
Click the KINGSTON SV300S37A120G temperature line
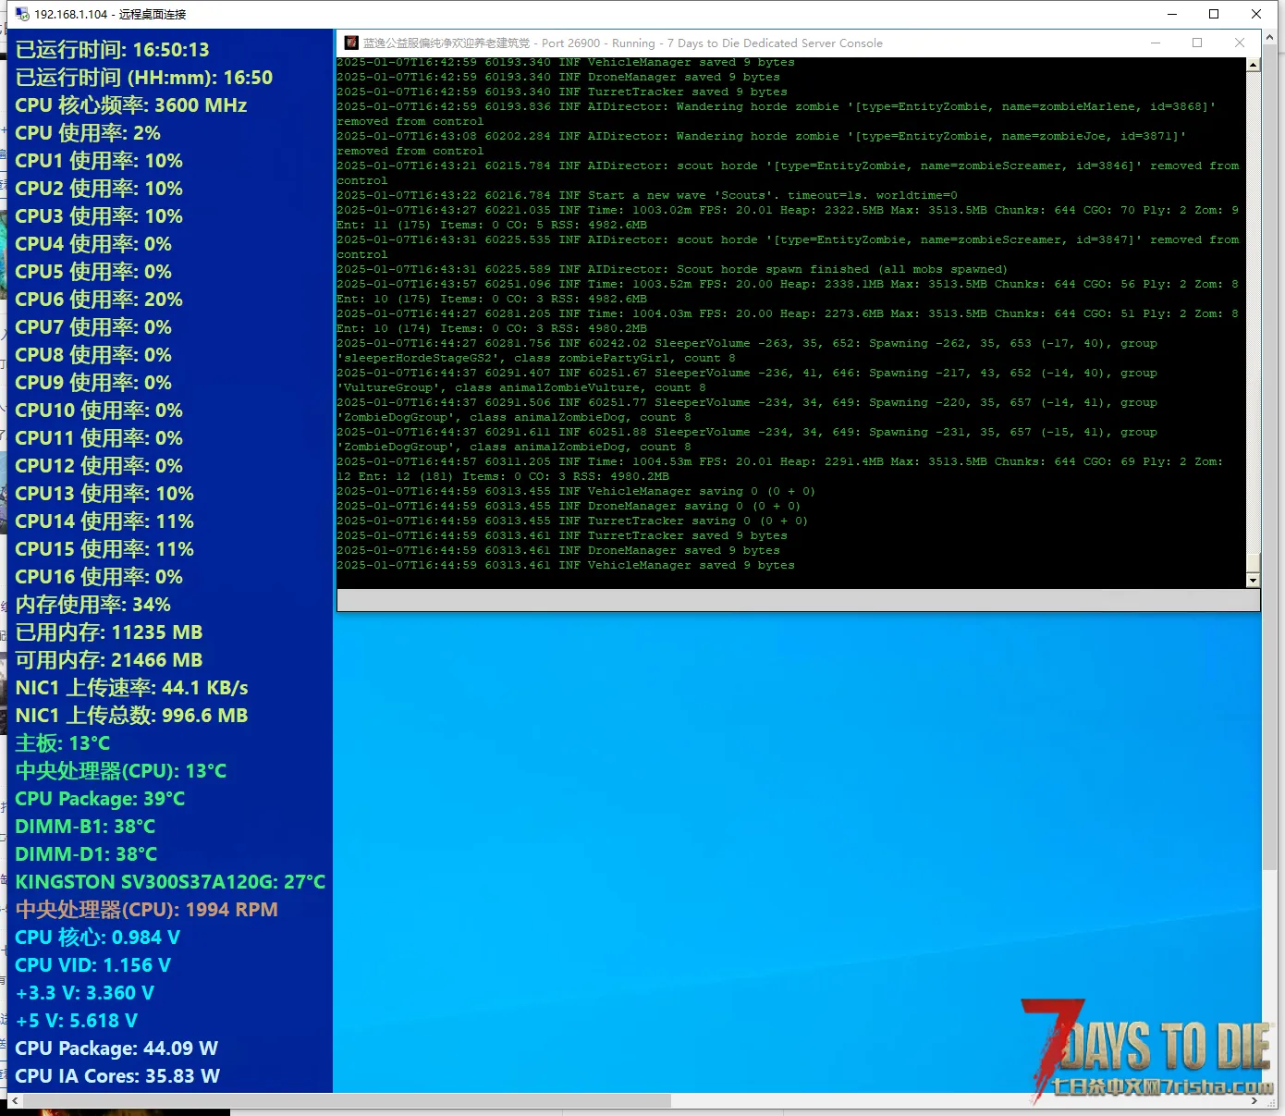click(x=170, y=882)
